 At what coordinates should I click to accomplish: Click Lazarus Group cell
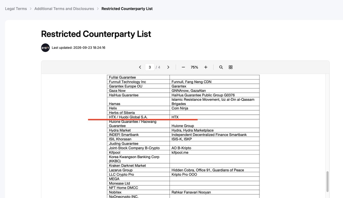click(138, 170)
